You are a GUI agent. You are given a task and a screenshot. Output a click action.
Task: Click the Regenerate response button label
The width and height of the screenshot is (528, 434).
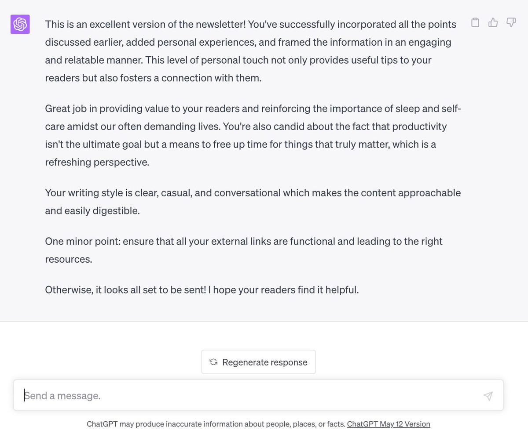point(265,362)
